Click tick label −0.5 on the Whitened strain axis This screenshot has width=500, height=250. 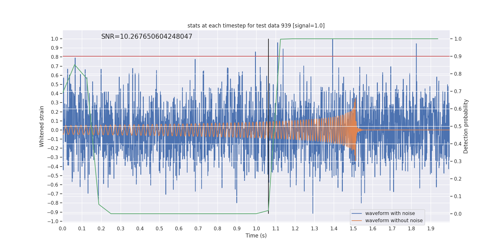click(x=53, y=176)
